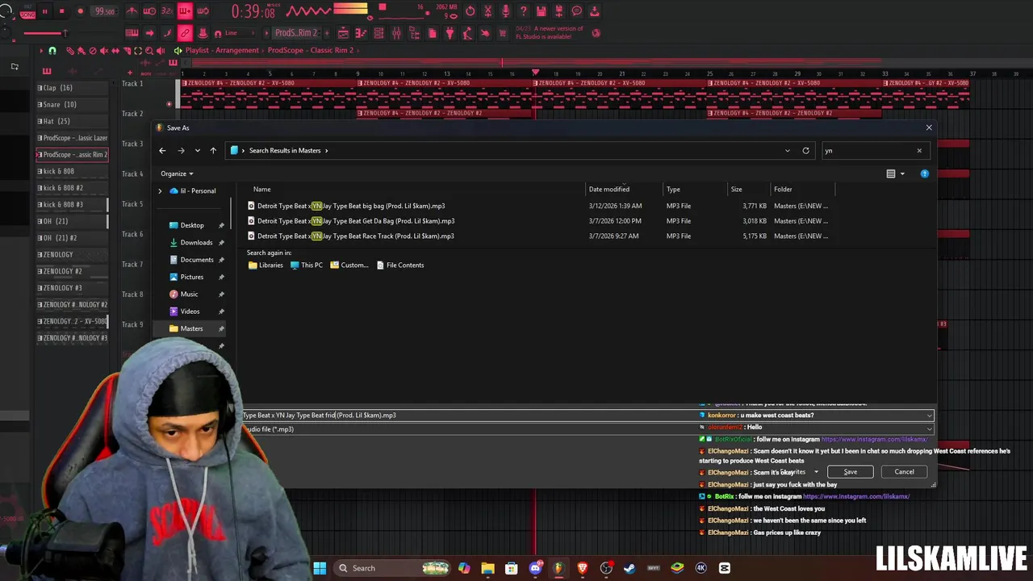The height and width of the screenshot is (581, 1033).
Task: Expand the lil - Personal tree node
Action: [x=160, y=191]
